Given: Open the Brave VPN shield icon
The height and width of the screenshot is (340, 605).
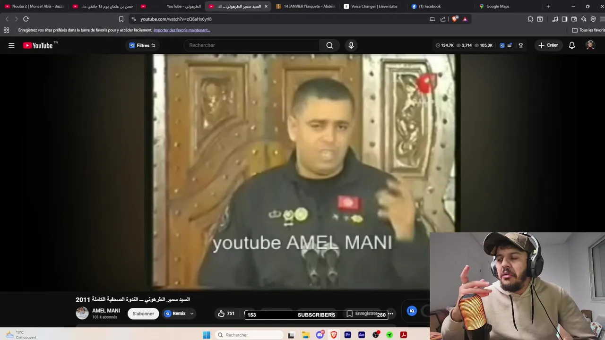Looking at the screenshot, I should coord(593,19).
